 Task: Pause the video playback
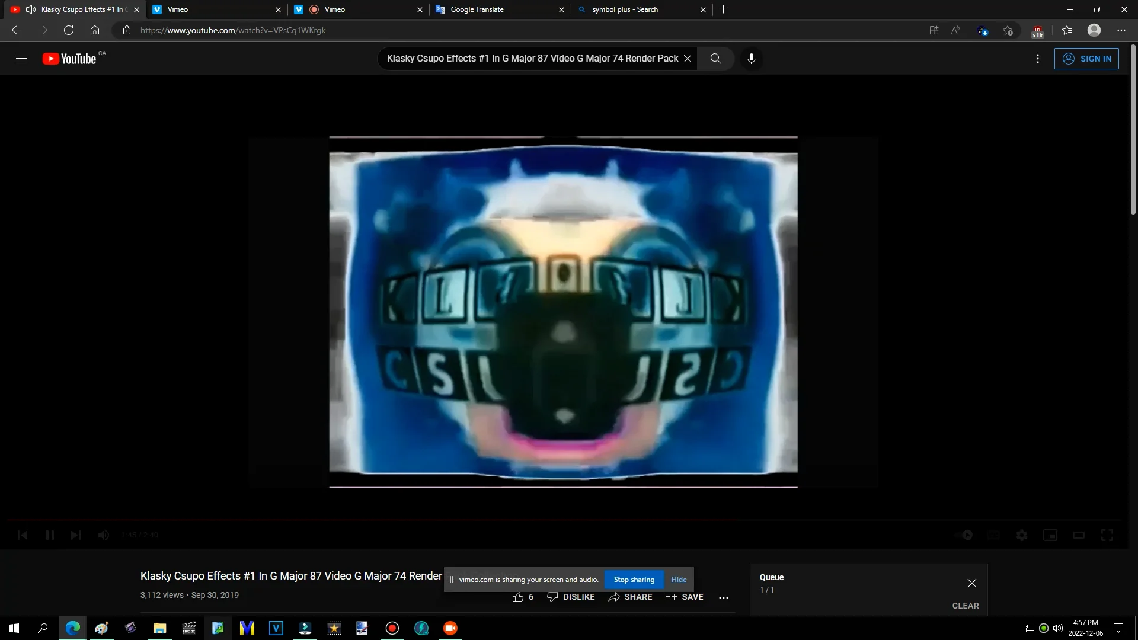coord(50,535)
